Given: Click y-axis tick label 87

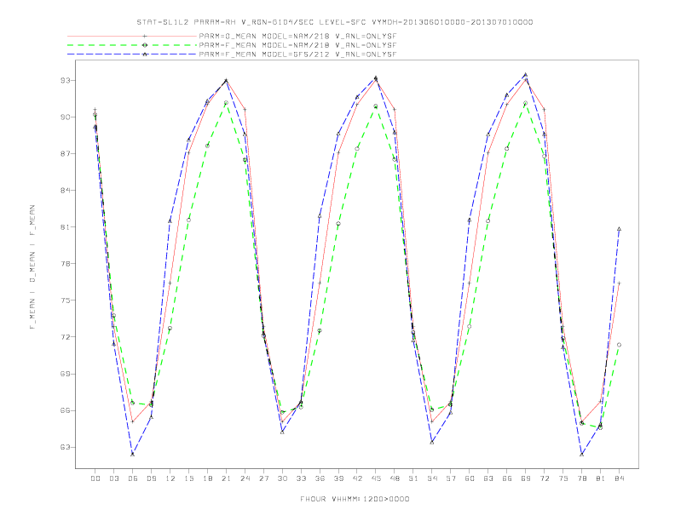Looking at the screenshot, I should coord(66,153).
